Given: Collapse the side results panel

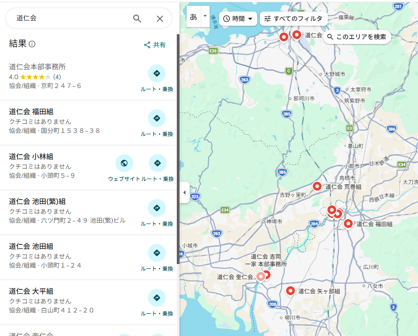Looking at the screenshot, I should click(x=184, y=192).
